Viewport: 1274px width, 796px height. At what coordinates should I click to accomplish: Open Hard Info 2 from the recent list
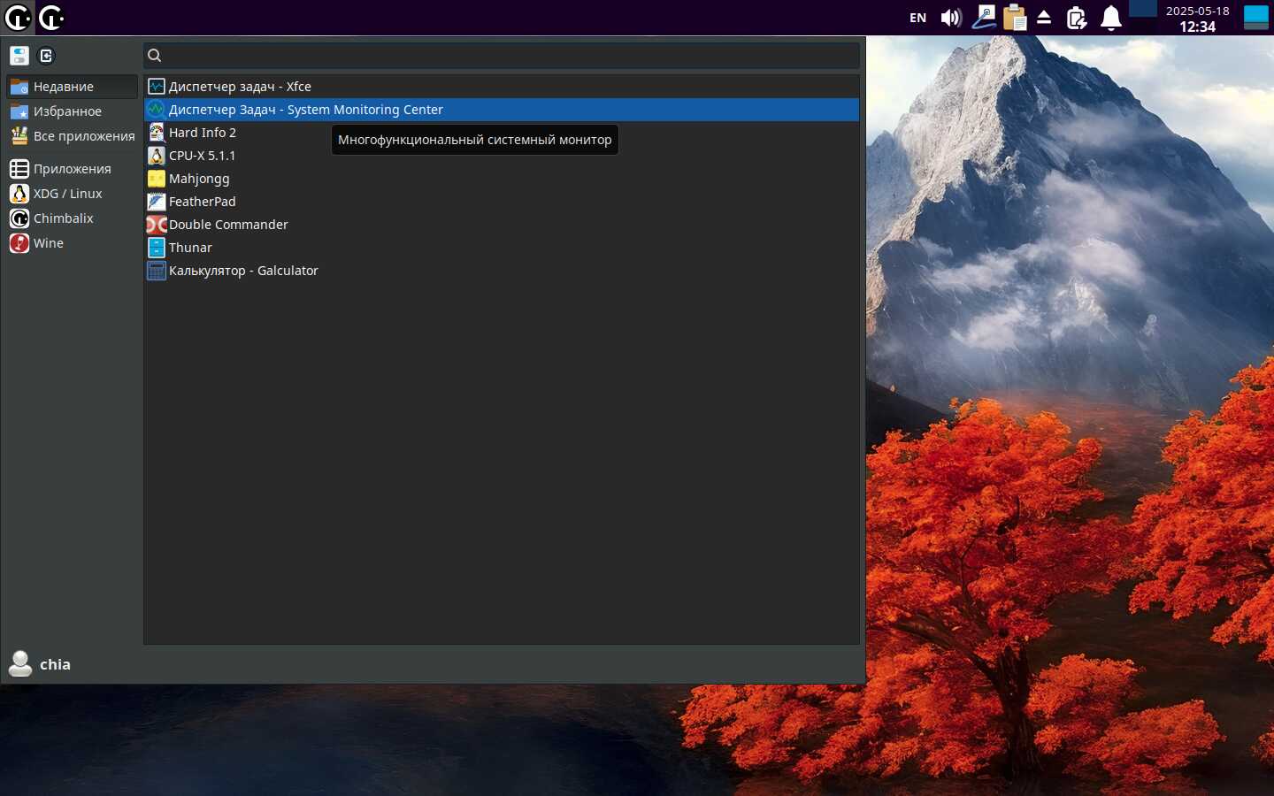point(202,133)
